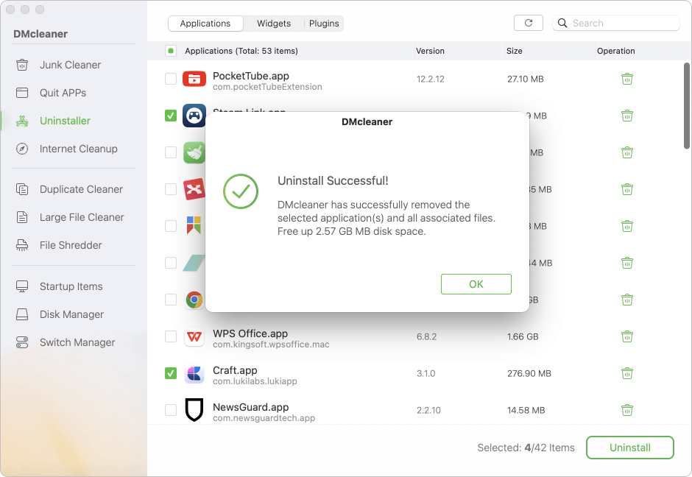
Task: Open the File Shredder tool
Action: click(70, 245)
